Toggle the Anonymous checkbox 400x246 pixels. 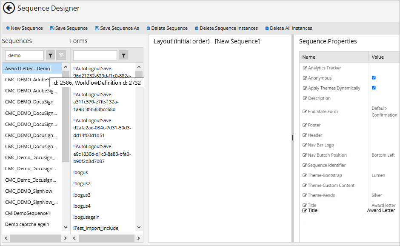(374, 78)
